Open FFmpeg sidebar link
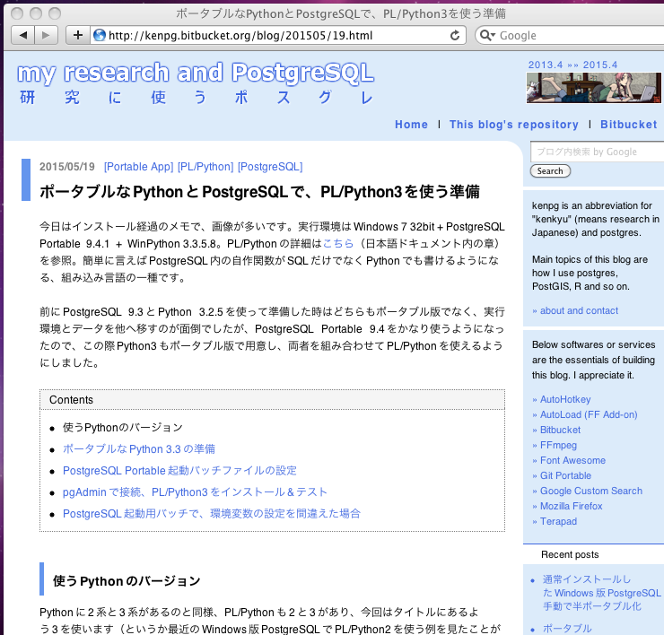Screen dimensions: 664x635 (558, 445)
